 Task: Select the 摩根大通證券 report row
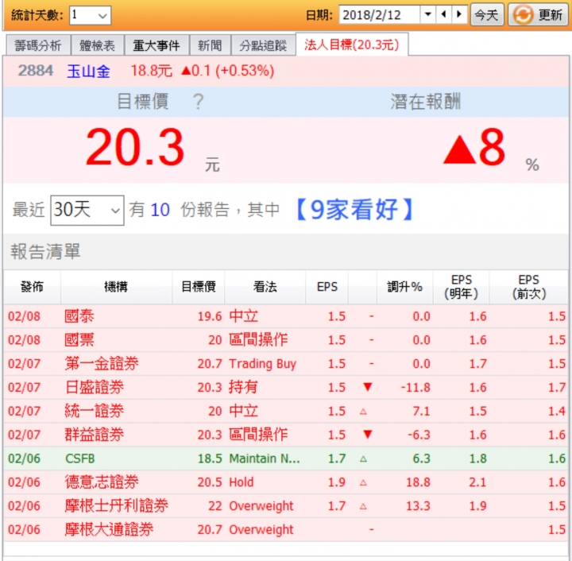click(x=286, y=530)
